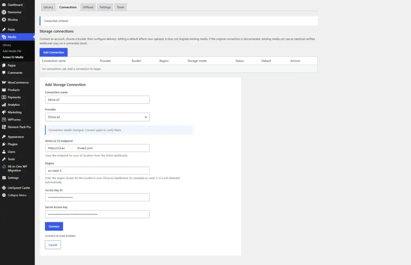The height and width of the screenshot is (265, 411).
Task: Click the blue Connect button
Action: [x=54, y=226]
